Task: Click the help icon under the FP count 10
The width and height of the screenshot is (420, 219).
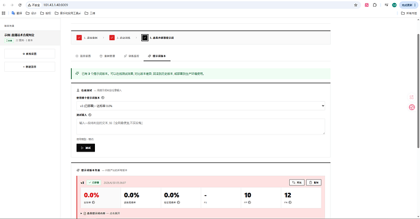Action: (250, 203)
